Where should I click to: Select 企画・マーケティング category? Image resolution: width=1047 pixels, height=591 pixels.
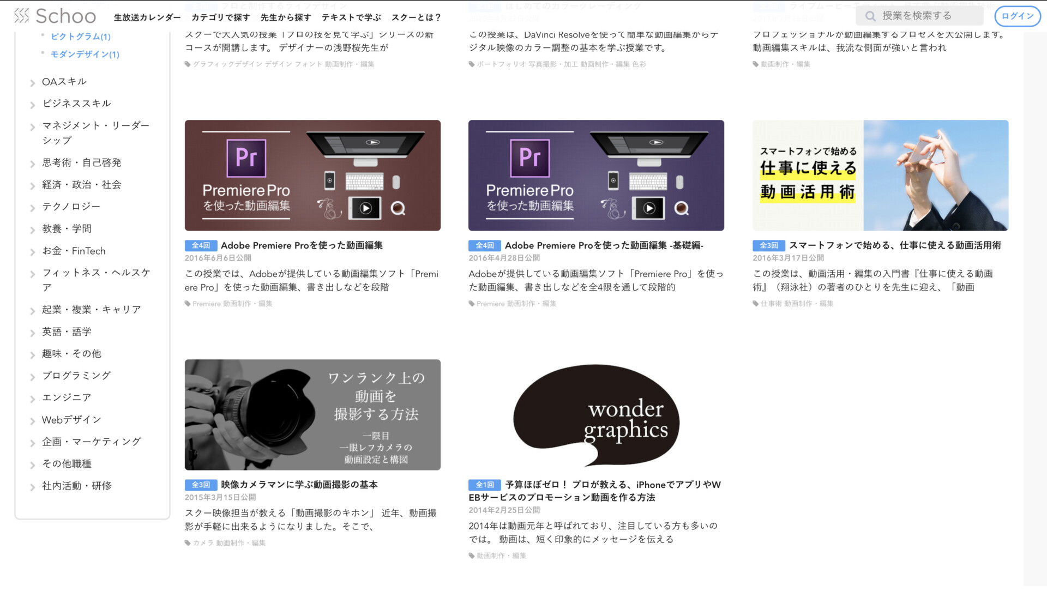92,442
